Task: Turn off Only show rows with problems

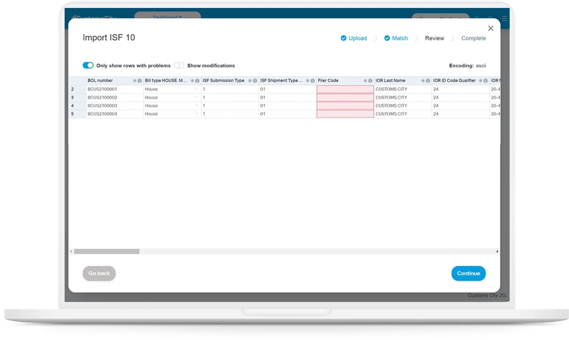Action: pos(88,65)
